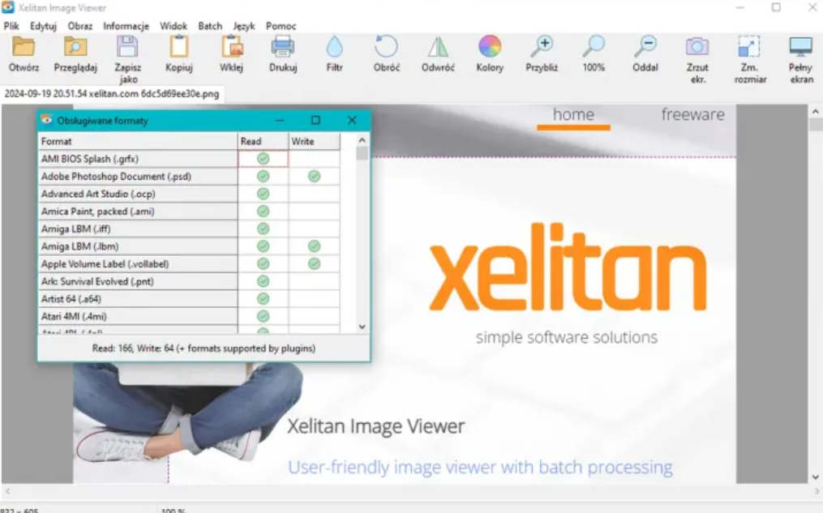Click the formats list scroll-down arrow
Screen dimensions: 823x513
coord(362,327)
